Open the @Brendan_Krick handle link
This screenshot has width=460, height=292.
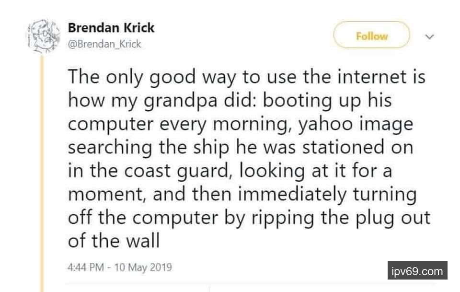[x=104, y=44]
